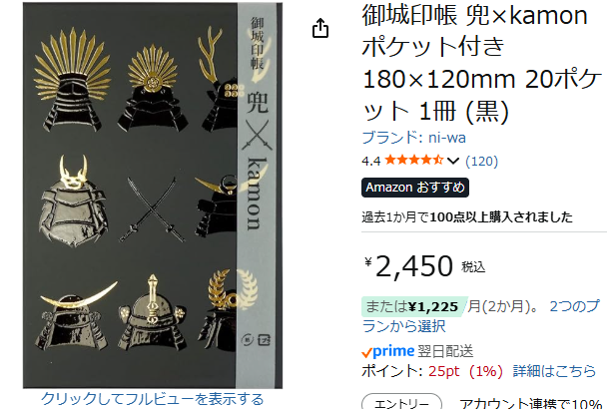This screenshot has height=409, width=613.
Task: Click the 25pt points text
Action: 443,371
